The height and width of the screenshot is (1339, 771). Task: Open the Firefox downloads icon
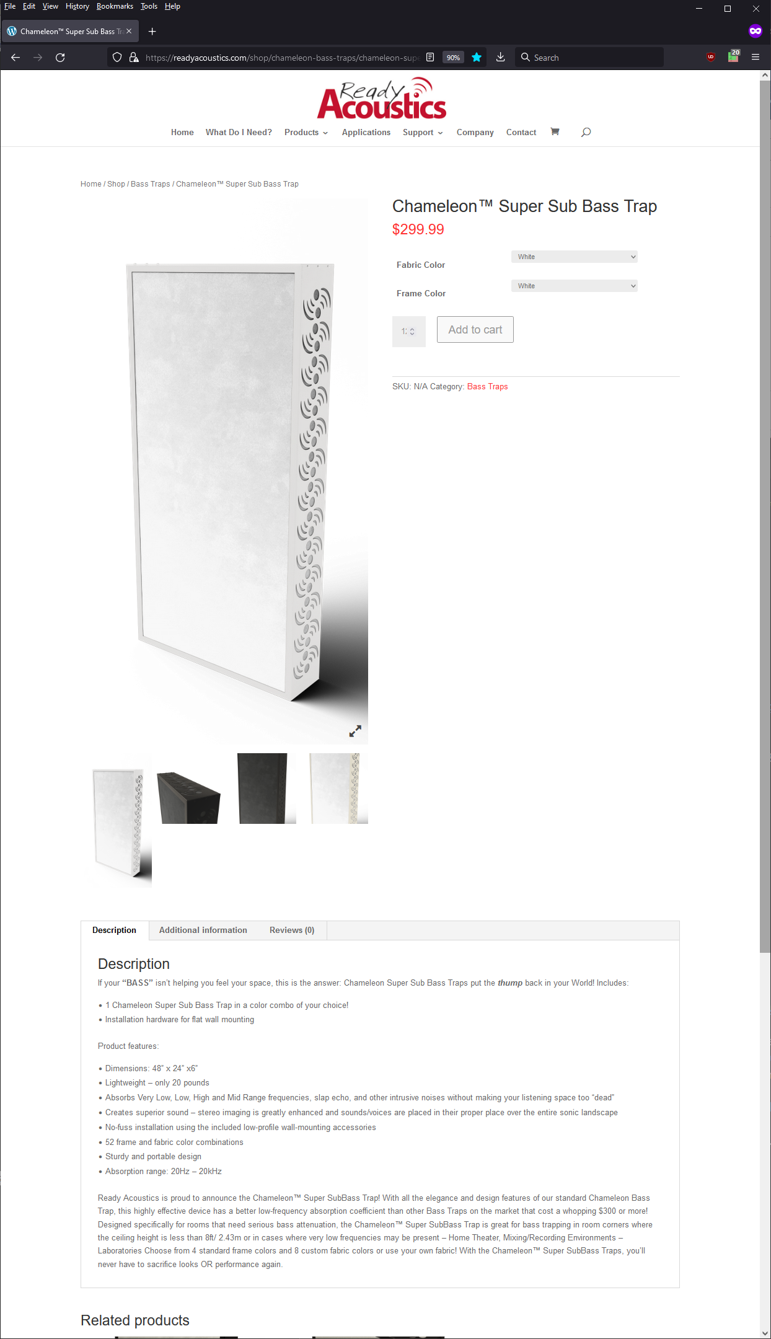pyautogui.click(x=501, y=57)
